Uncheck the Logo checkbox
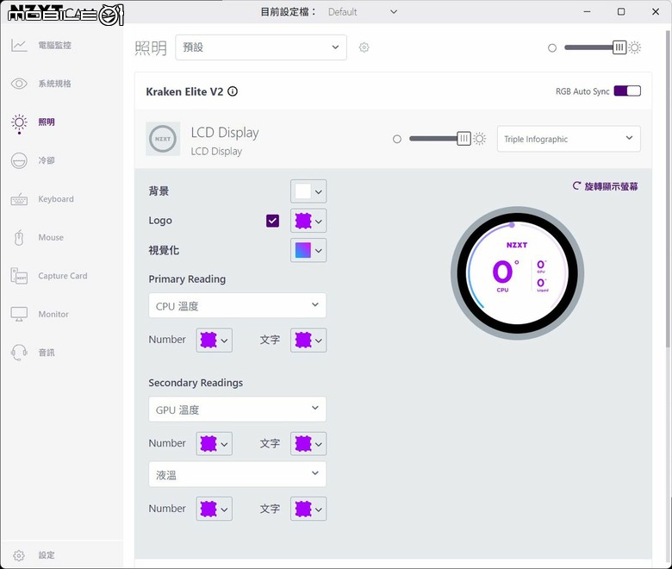This screenshot has width=672, height=569. (272, 221)
